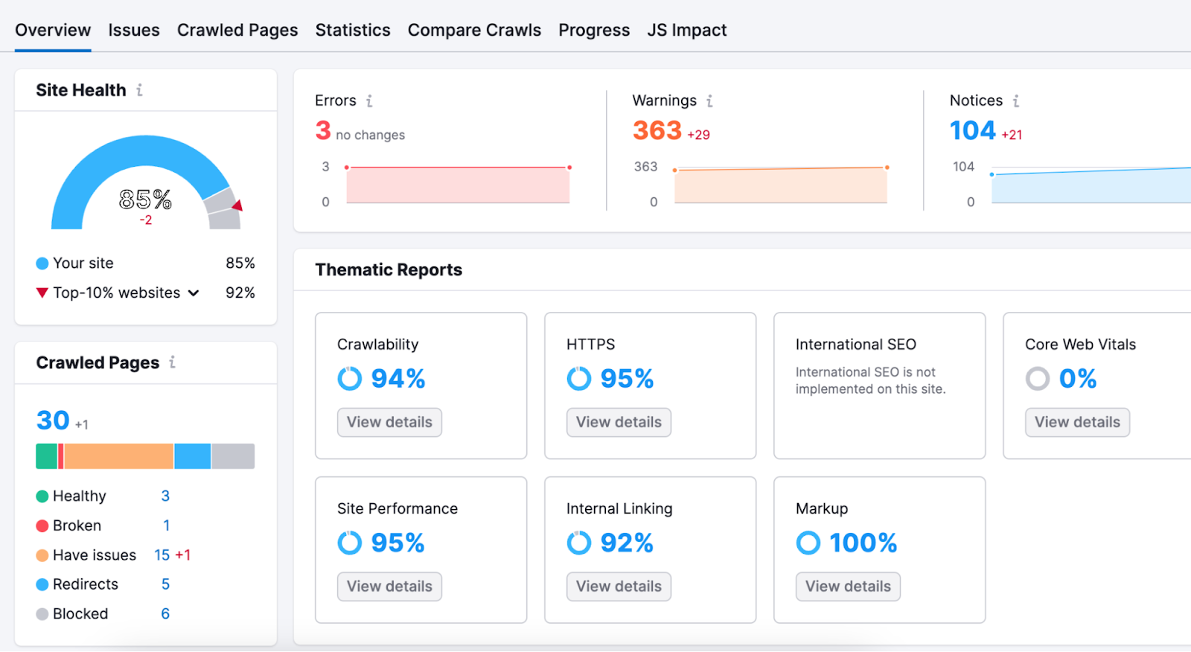Click the HTTPS progress ring icon
1191x652 pixels.
coord(579,379)
